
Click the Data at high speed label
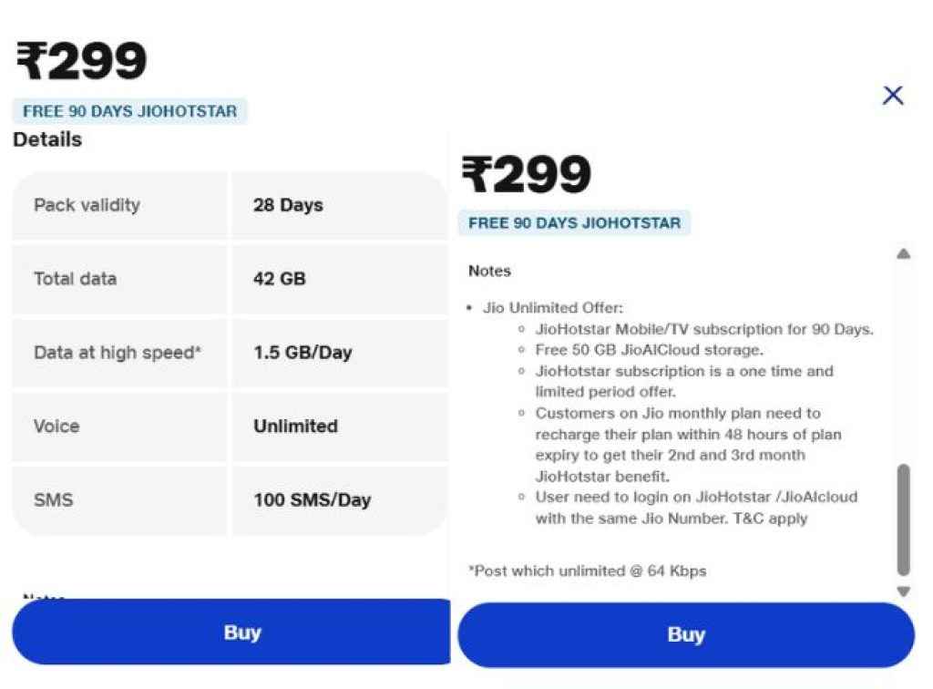118,352
